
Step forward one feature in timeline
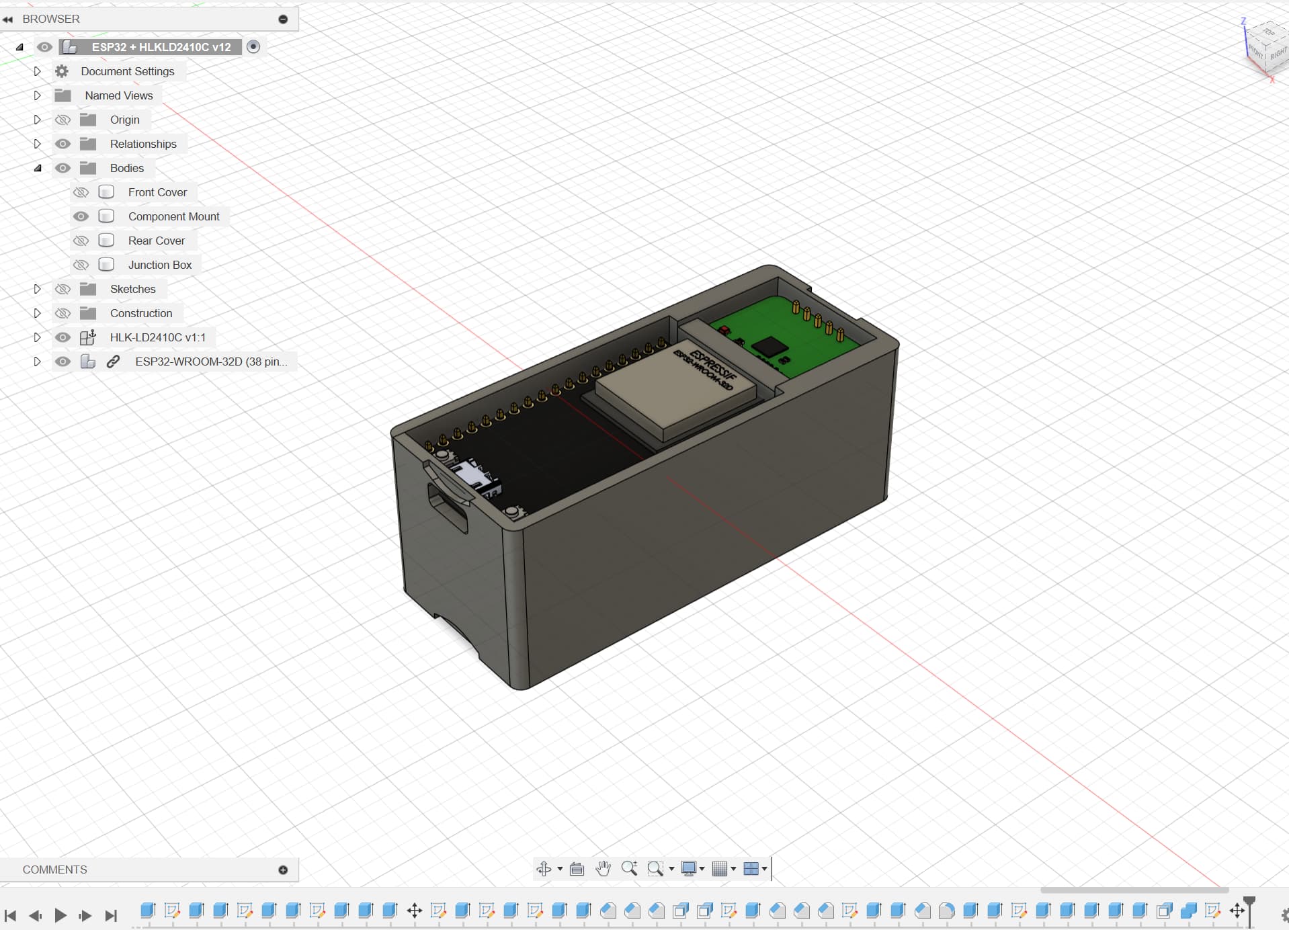coord(85,915)
